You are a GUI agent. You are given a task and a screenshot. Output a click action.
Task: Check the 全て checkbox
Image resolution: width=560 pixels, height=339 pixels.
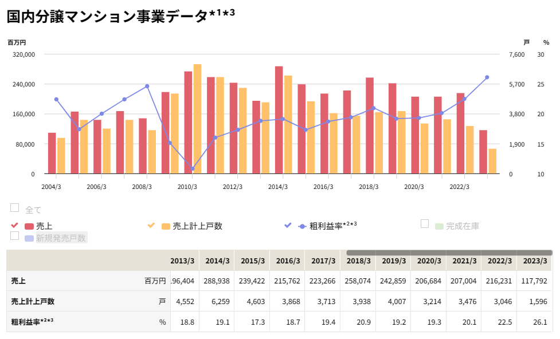pos(15,208)
